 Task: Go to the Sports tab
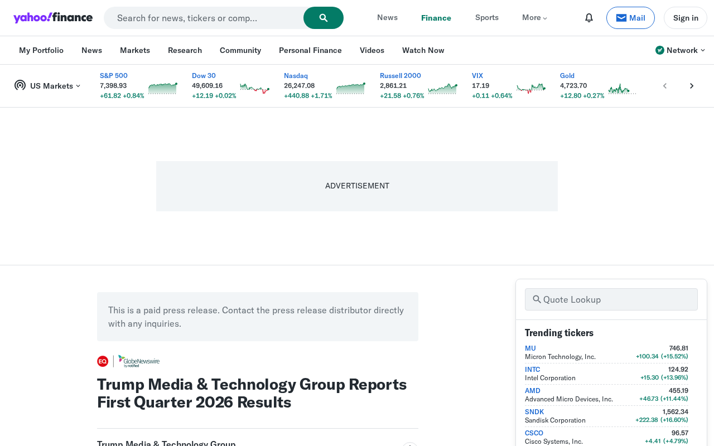tap(487, 18)
